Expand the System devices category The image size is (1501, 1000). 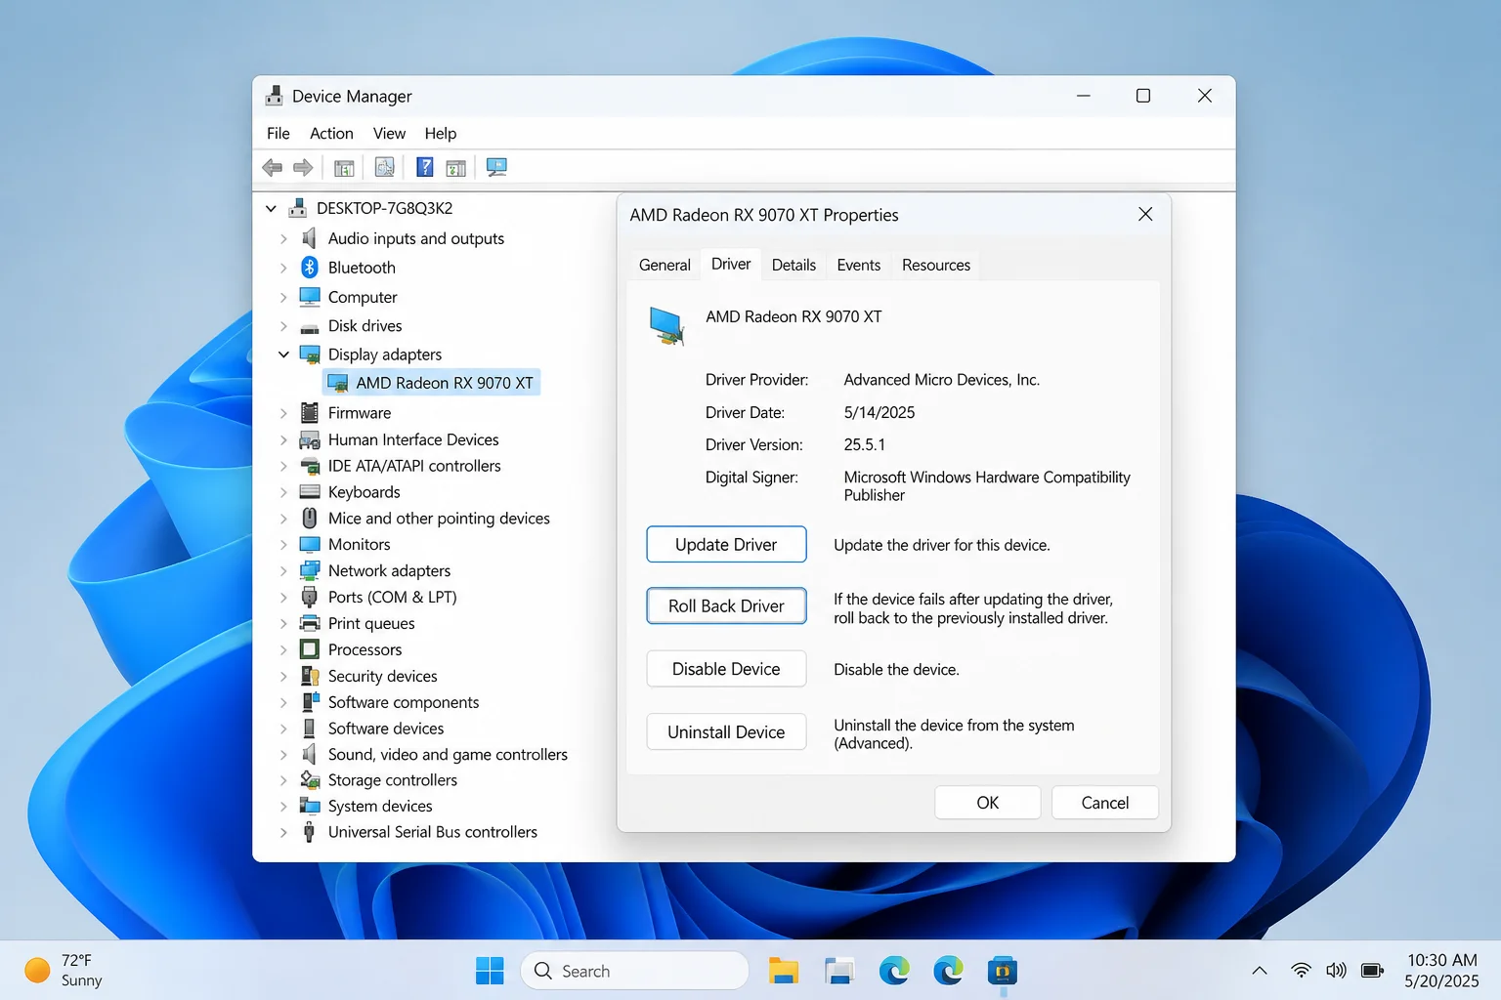tap(283, 807)
